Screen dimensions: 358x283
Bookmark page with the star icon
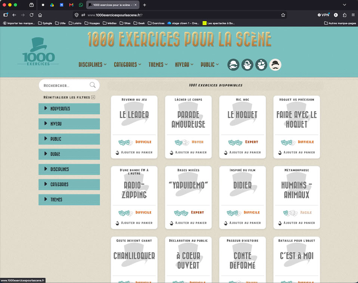click(x=283, y=15)
